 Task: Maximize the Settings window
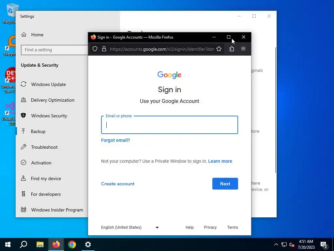coord(254,16)
